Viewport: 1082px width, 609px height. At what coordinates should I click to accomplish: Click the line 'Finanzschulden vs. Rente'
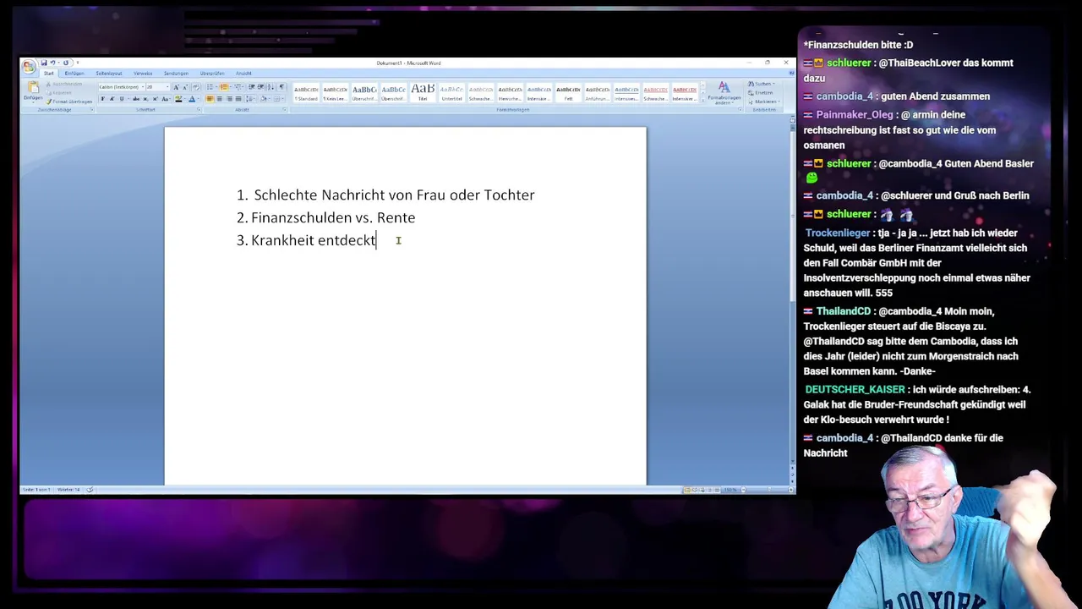[333, 217]
